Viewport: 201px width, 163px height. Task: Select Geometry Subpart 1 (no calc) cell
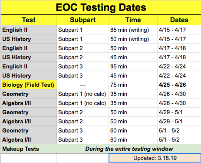click(82, 94)
